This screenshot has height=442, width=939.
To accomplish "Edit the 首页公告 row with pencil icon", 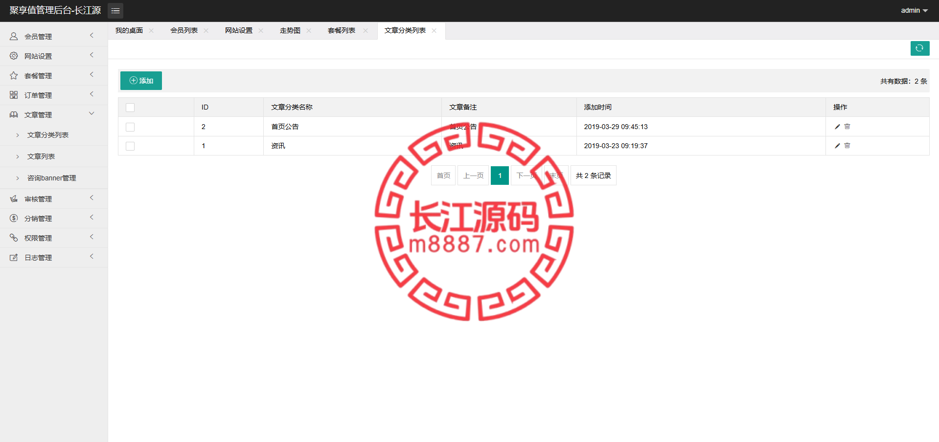I will [x=837, y=127].
